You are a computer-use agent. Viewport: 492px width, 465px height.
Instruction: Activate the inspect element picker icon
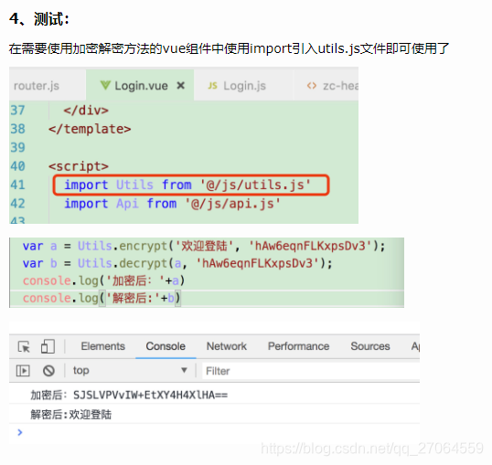click(x=24, y=347)
